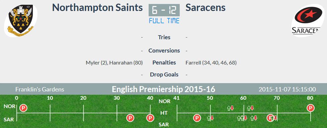
Task: Open the Saracens team name link
Action: click(x=205, y=7)
